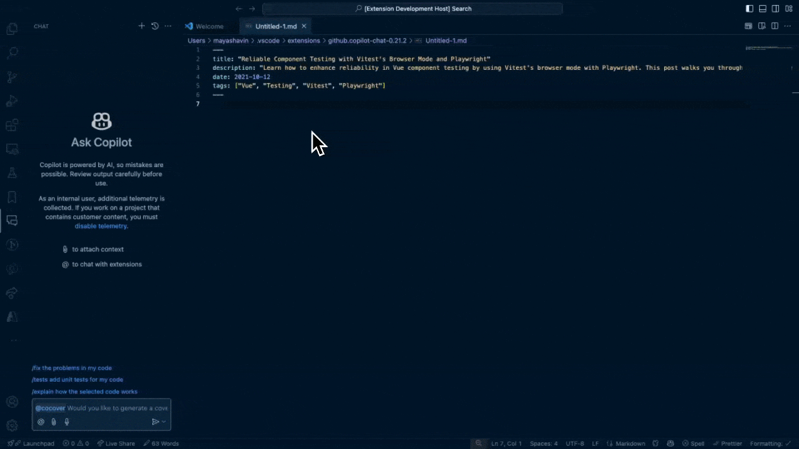
Task: Click the chat input text field
Action: tap(117, 408)
